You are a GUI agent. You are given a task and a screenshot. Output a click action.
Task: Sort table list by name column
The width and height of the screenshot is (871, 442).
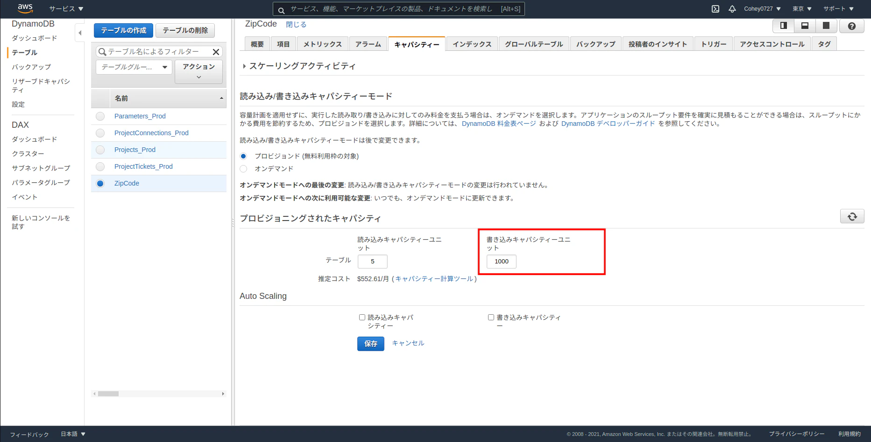click(x=168, y=98)
